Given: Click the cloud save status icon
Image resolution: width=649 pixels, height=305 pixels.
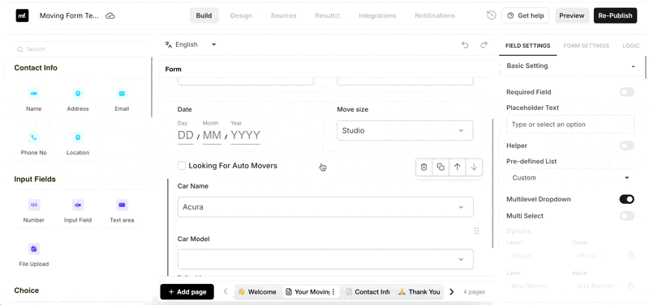Looking at the screenshot, I should click(x=110, y=15).
